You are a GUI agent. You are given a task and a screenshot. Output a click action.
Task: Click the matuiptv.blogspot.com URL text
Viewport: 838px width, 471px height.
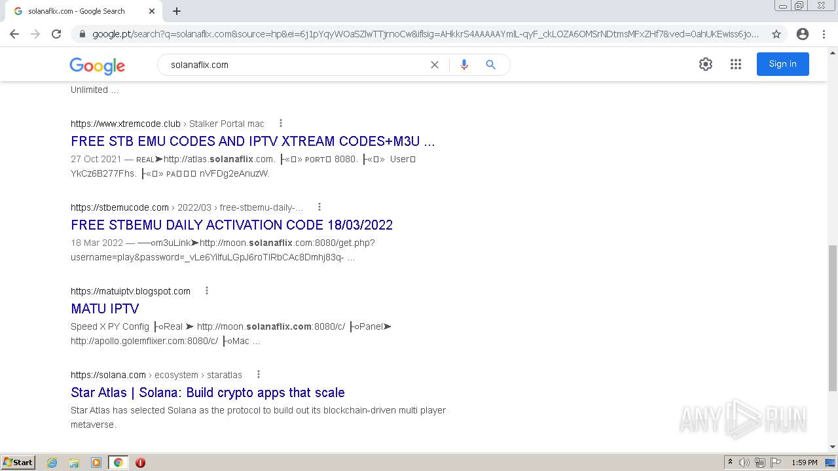130,291
